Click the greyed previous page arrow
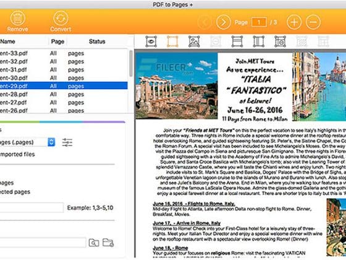The height and width of the screenshot is (260, 346). pos(205,22)
